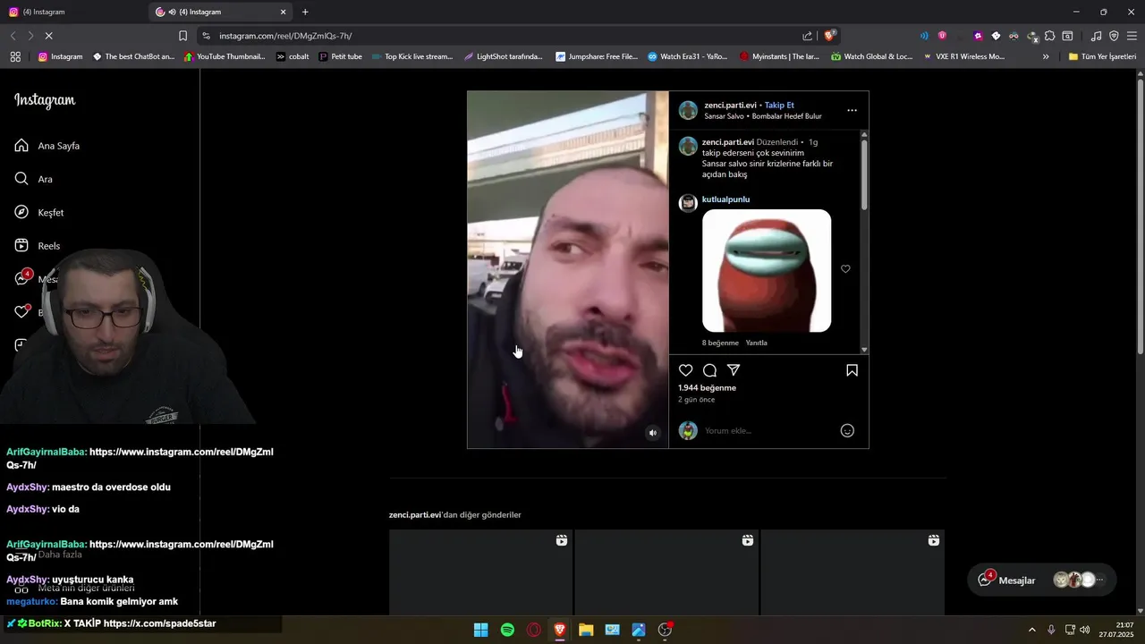Like kutlualpunlu's comment with the small heart
This screenshot has height=644, width=1145.
click(x=845, y=269)
